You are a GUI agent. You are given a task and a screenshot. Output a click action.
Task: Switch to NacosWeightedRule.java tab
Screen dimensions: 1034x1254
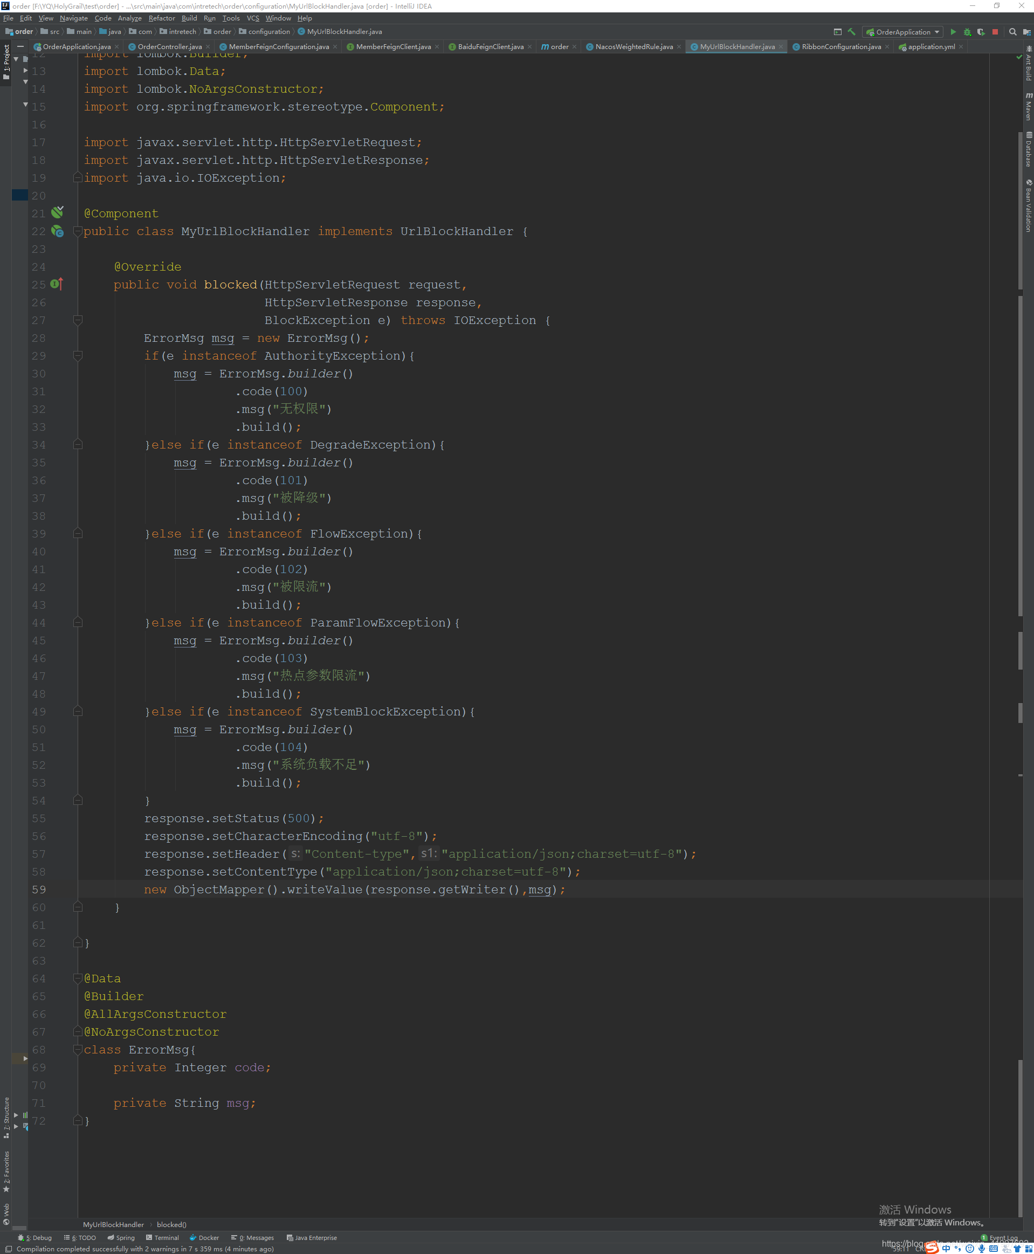click(634, 46)
